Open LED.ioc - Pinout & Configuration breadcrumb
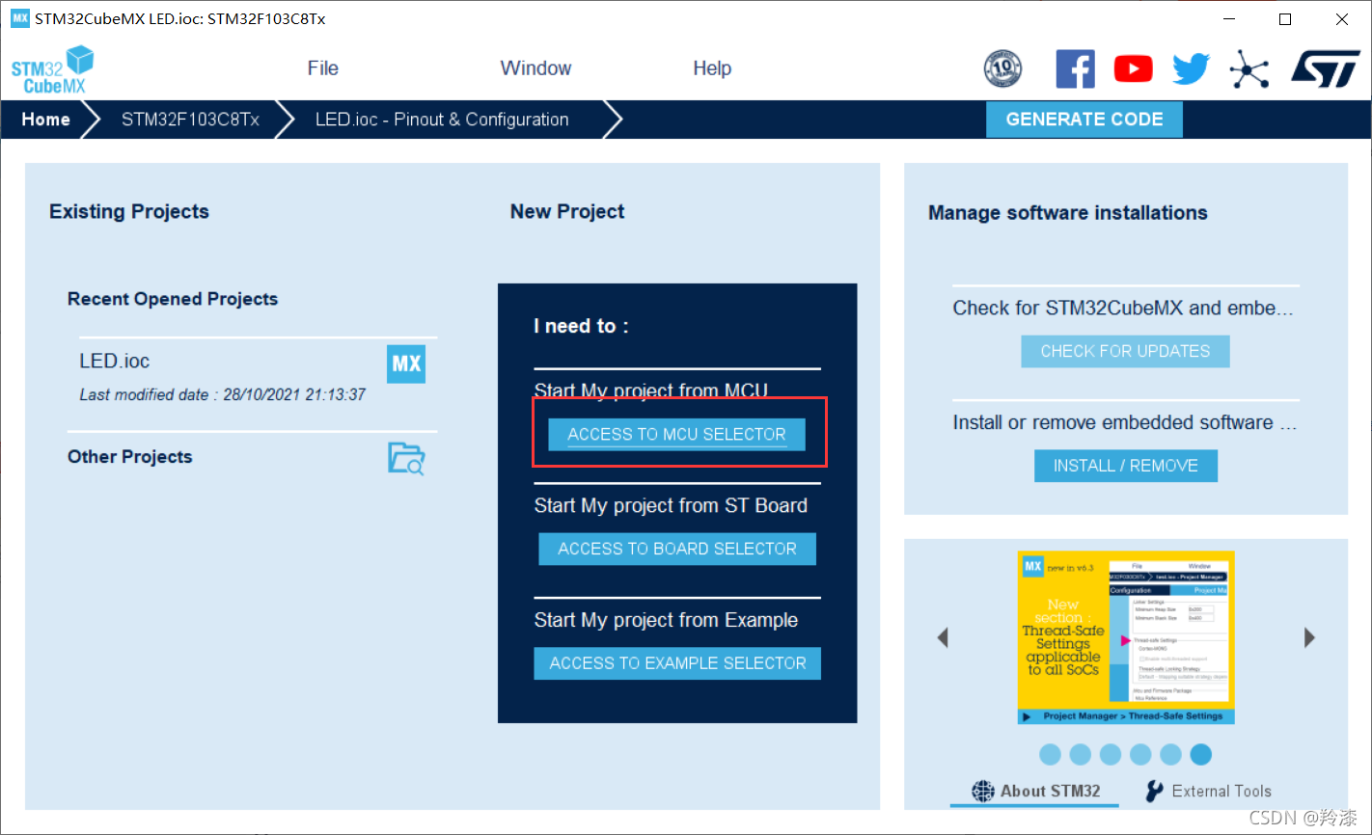The width and height of the screenshot is (1372, 835). [442, 120]
